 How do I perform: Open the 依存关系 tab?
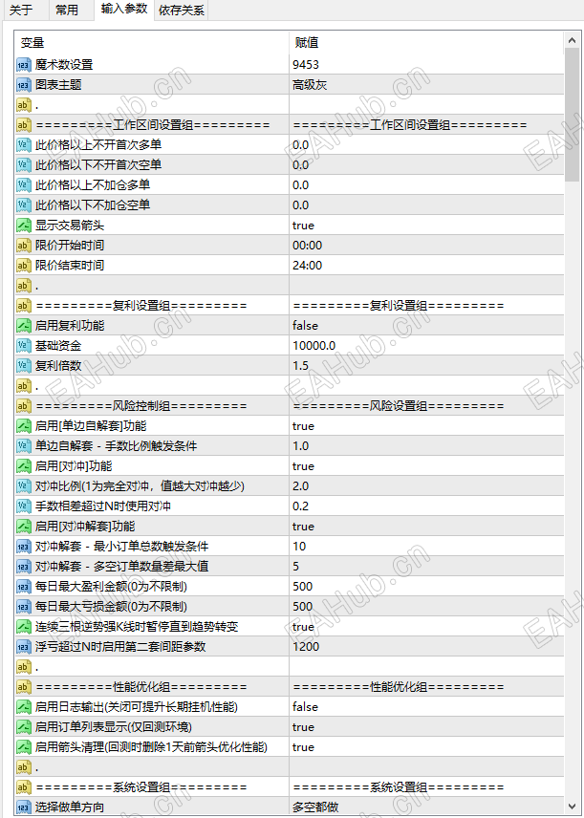coord(182,10)
